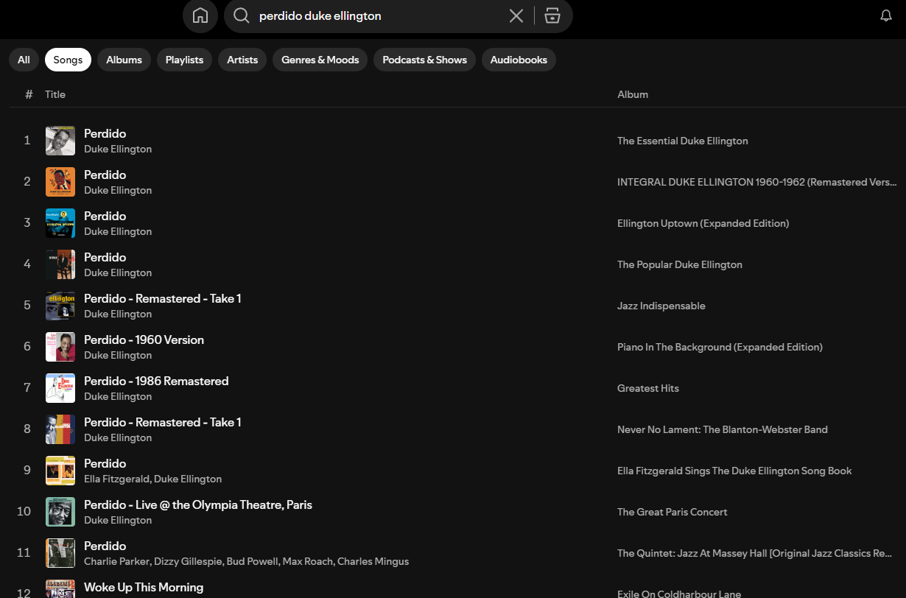Click the search magnifier icon
Viewport: 906px width, 598px height.
pos(241,15)
